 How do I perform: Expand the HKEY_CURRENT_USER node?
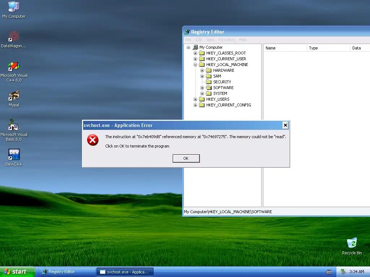pos(195,59)
